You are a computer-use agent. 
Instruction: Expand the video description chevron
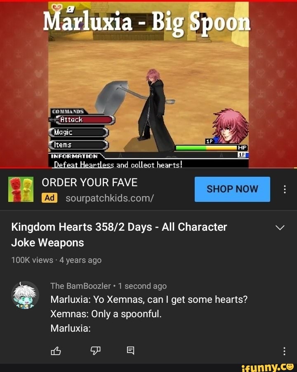coord(280,227)
